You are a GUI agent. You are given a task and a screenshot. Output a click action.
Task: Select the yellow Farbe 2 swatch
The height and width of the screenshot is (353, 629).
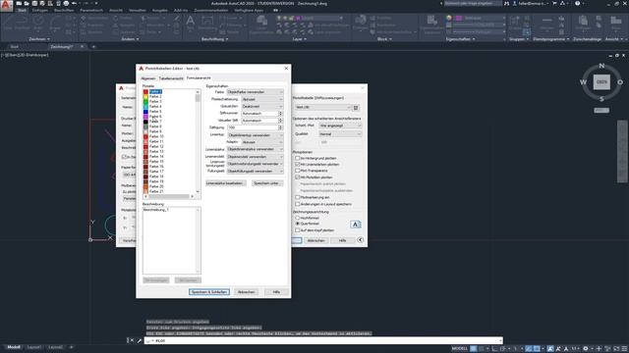145,96
